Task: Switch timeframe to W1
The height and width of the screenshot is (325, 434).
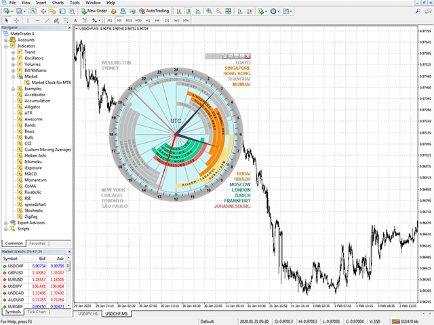Action: pyautogui.click(x=176, y=20)
